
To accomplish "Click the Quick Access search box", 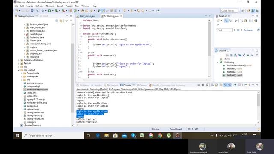I will 229,11.
